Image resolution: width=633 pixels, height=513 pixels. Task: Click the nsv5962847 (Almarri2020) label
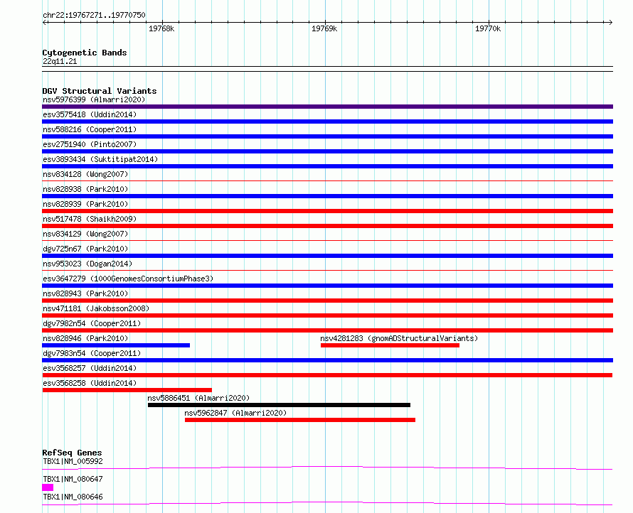click(235, 413)
